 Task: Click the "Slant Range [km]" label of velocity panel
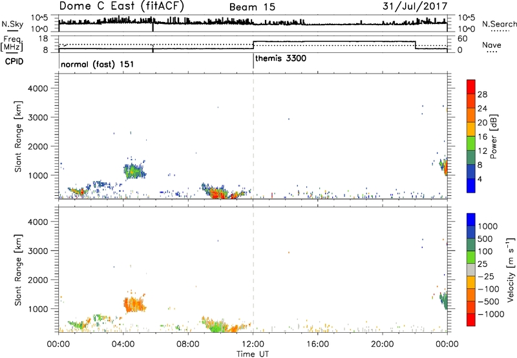[18, 270]
